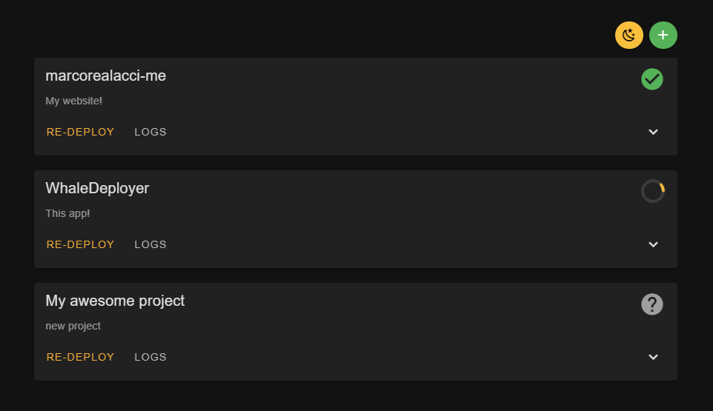Re-deploy My awesome project
Screen dimensions: 713x411
coord(80,357)
